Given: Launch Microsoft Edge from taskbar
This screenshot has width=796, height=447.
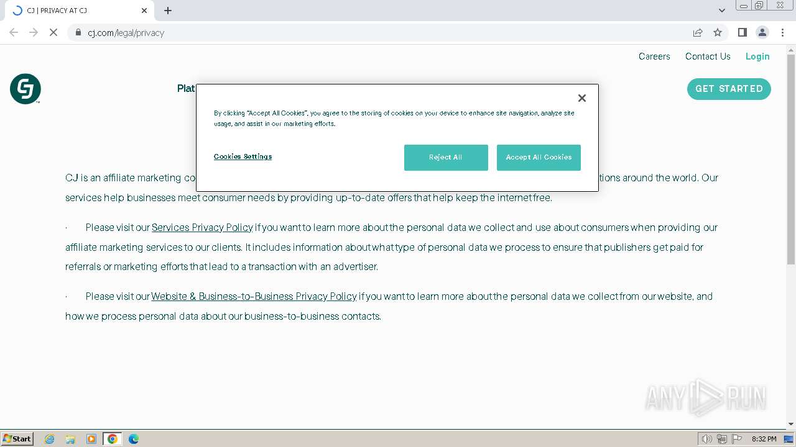Looking at the screenshot, I should (134, 439).
